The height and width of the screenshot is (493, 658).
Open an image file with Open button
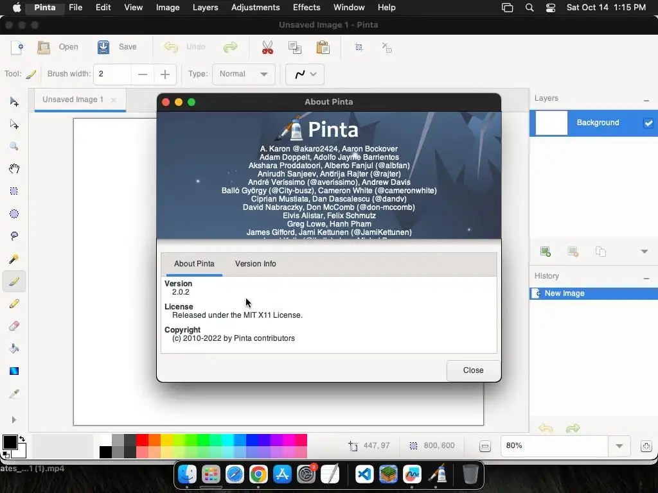(x=58, y=47)
